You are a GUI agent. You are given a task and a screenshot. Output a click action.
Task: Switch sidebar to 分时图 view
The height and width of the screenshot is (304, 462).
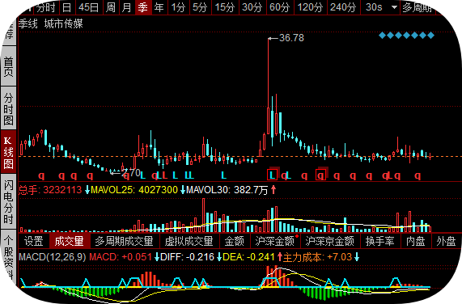tap(8, 108)
